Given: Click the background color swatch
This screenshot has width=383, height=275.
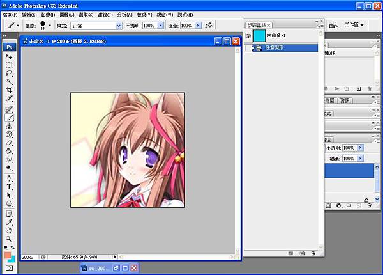Looking at the screenshot, I should 13,260.
